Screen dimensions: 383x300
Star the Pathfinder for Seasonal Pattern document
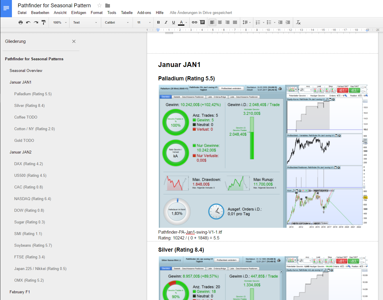[99, 5]
